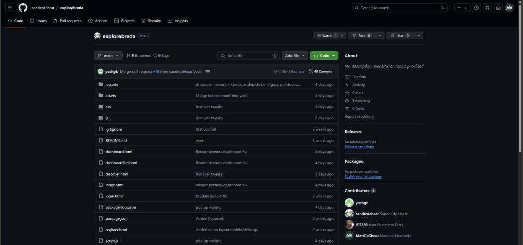The image size is (523, 245).
Task: Open the issues icon in header
Action: coord(476,8)
